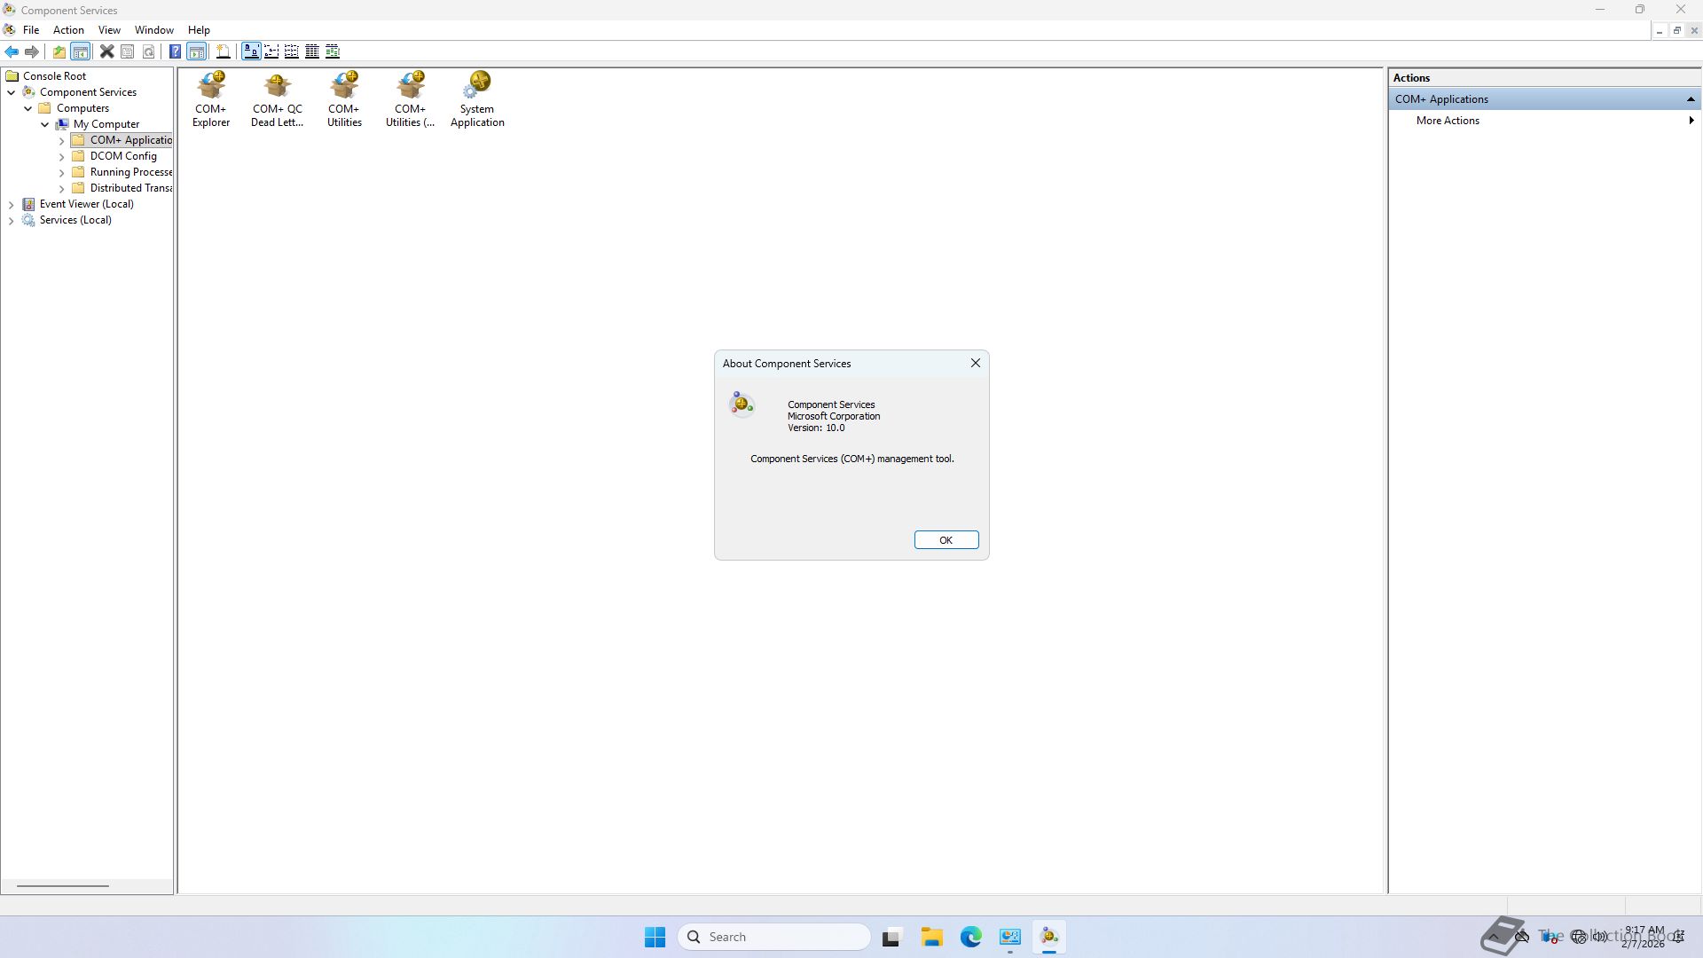This screenshot has width=1703, height=958.
Task: Toggle Show/Hide Console Tree toolbar button
Action: click(x=81, y=51)
